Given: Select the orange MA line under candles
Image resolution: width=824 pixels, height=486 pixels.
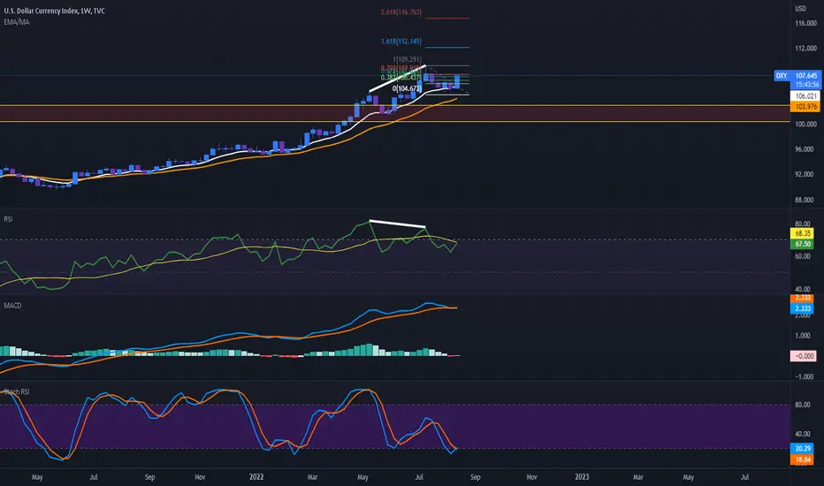Looking at the screenshot, I should (x=316, y=148).
